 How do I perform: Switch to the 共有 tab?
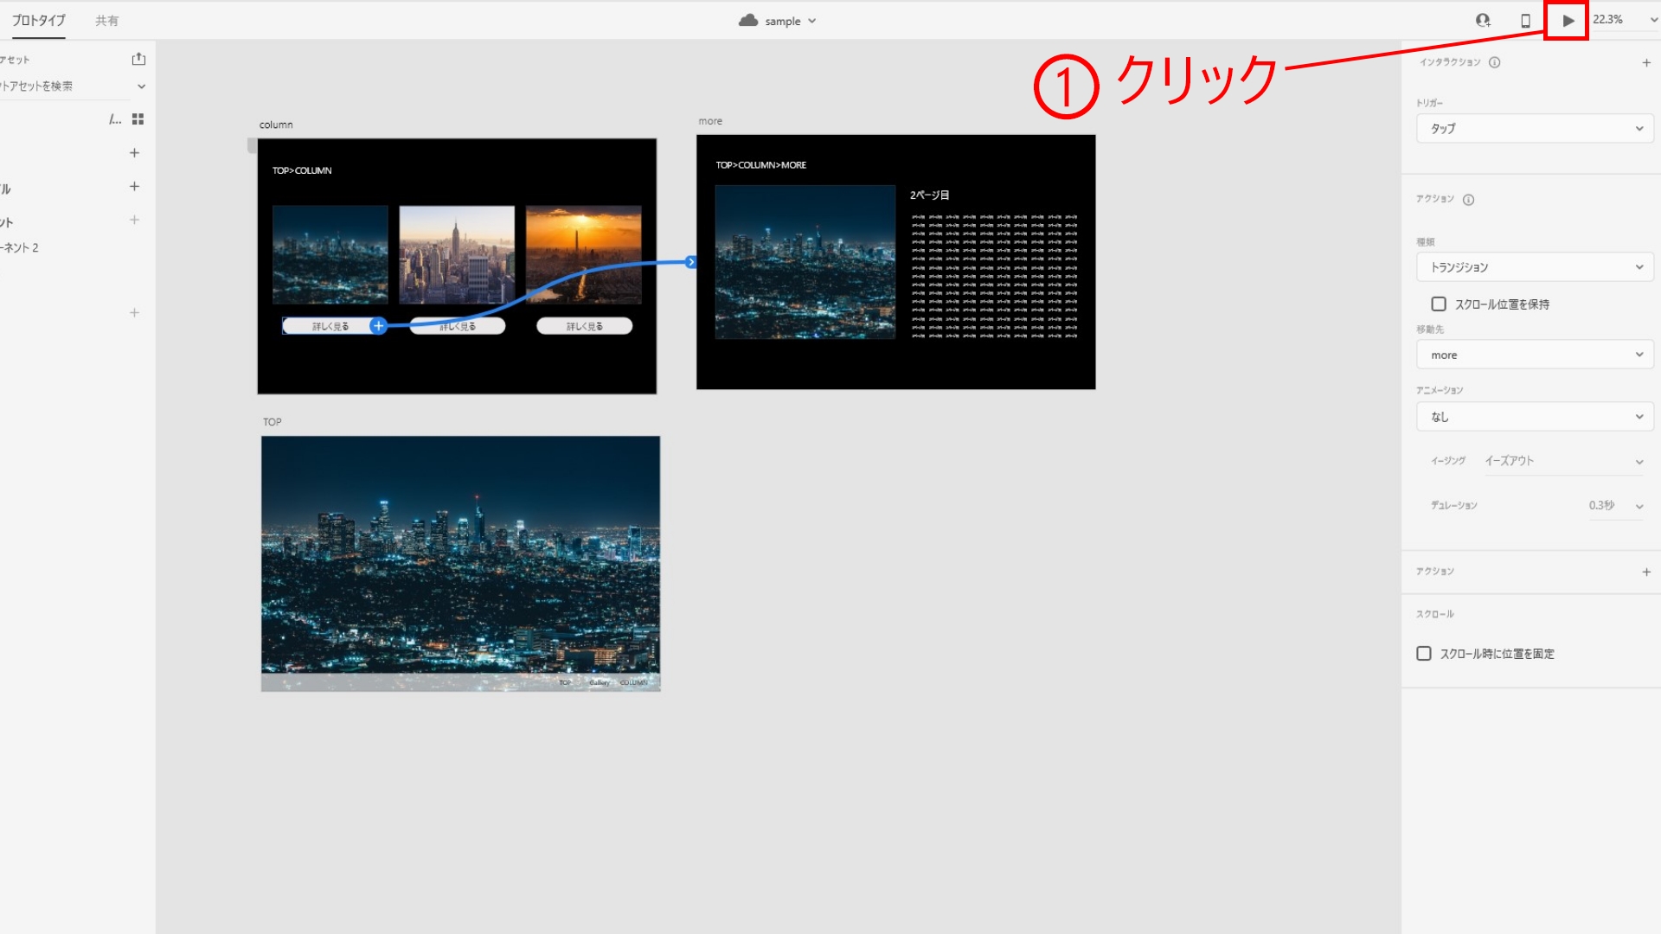[x=107, y=19]
